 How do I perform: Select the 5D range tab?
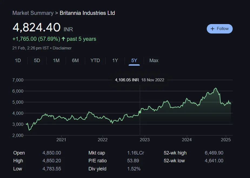(37, 61)
